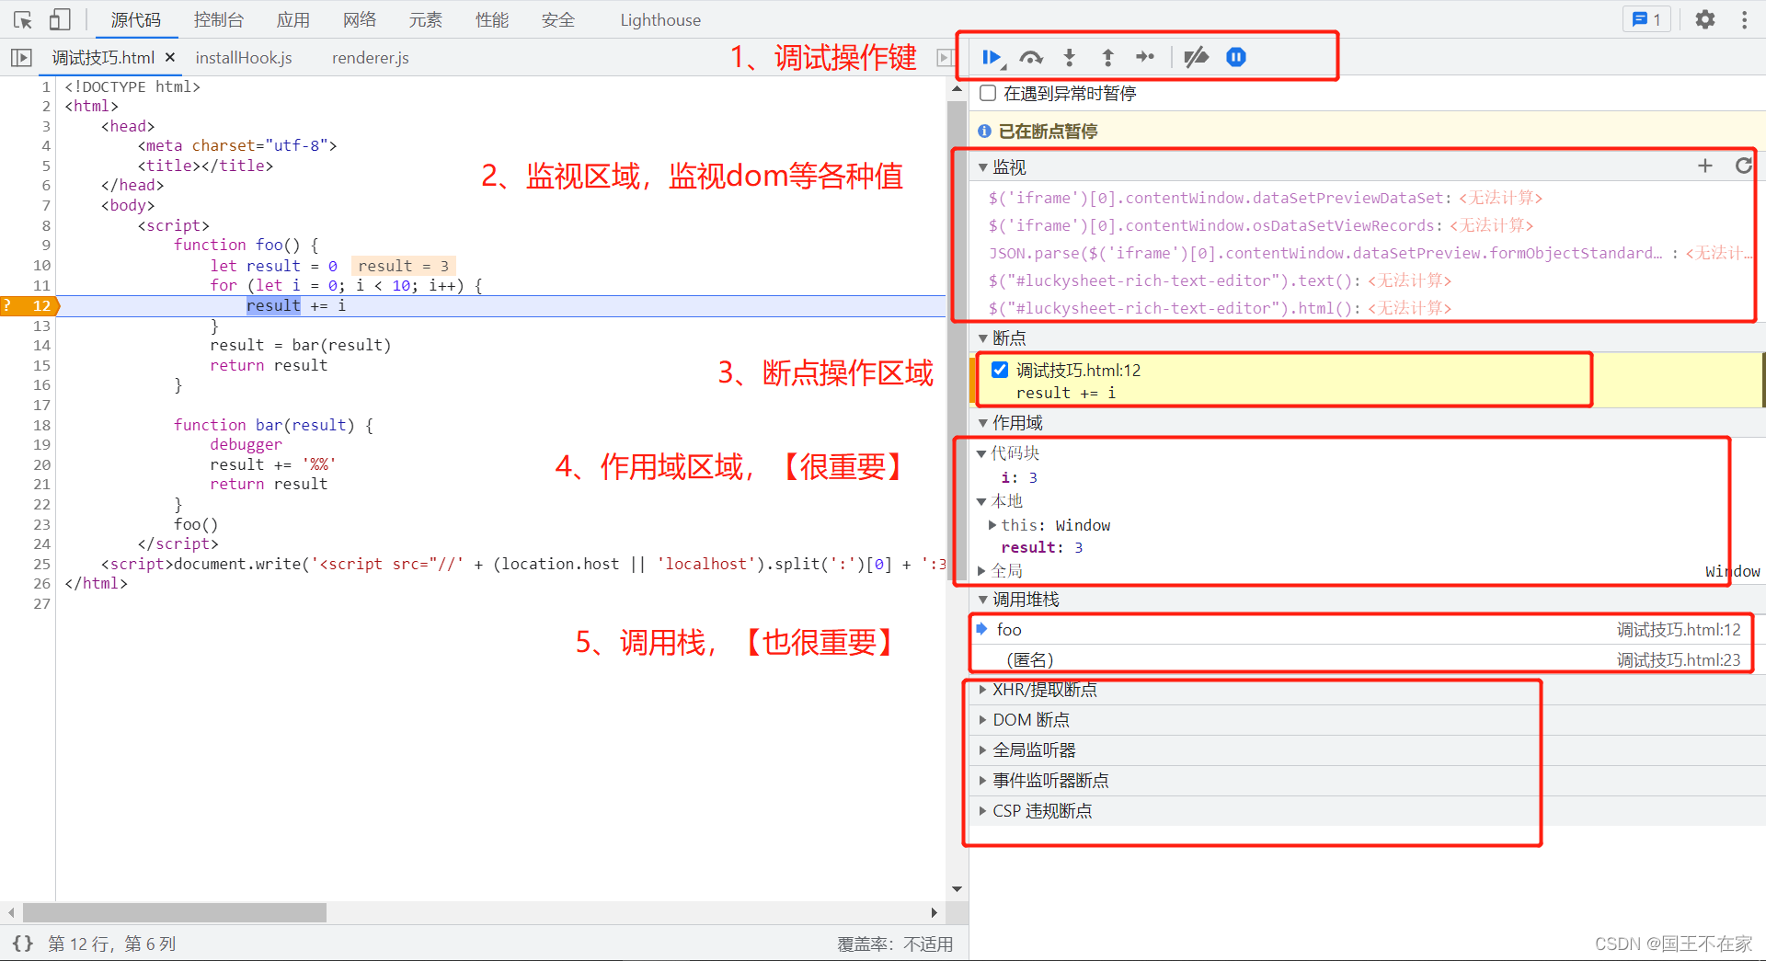The width and height of the screenshot is (1766, 961).
Task: Select the JSON.parse watch expression
Action: pyautogui.click(x=1370, y=253)
